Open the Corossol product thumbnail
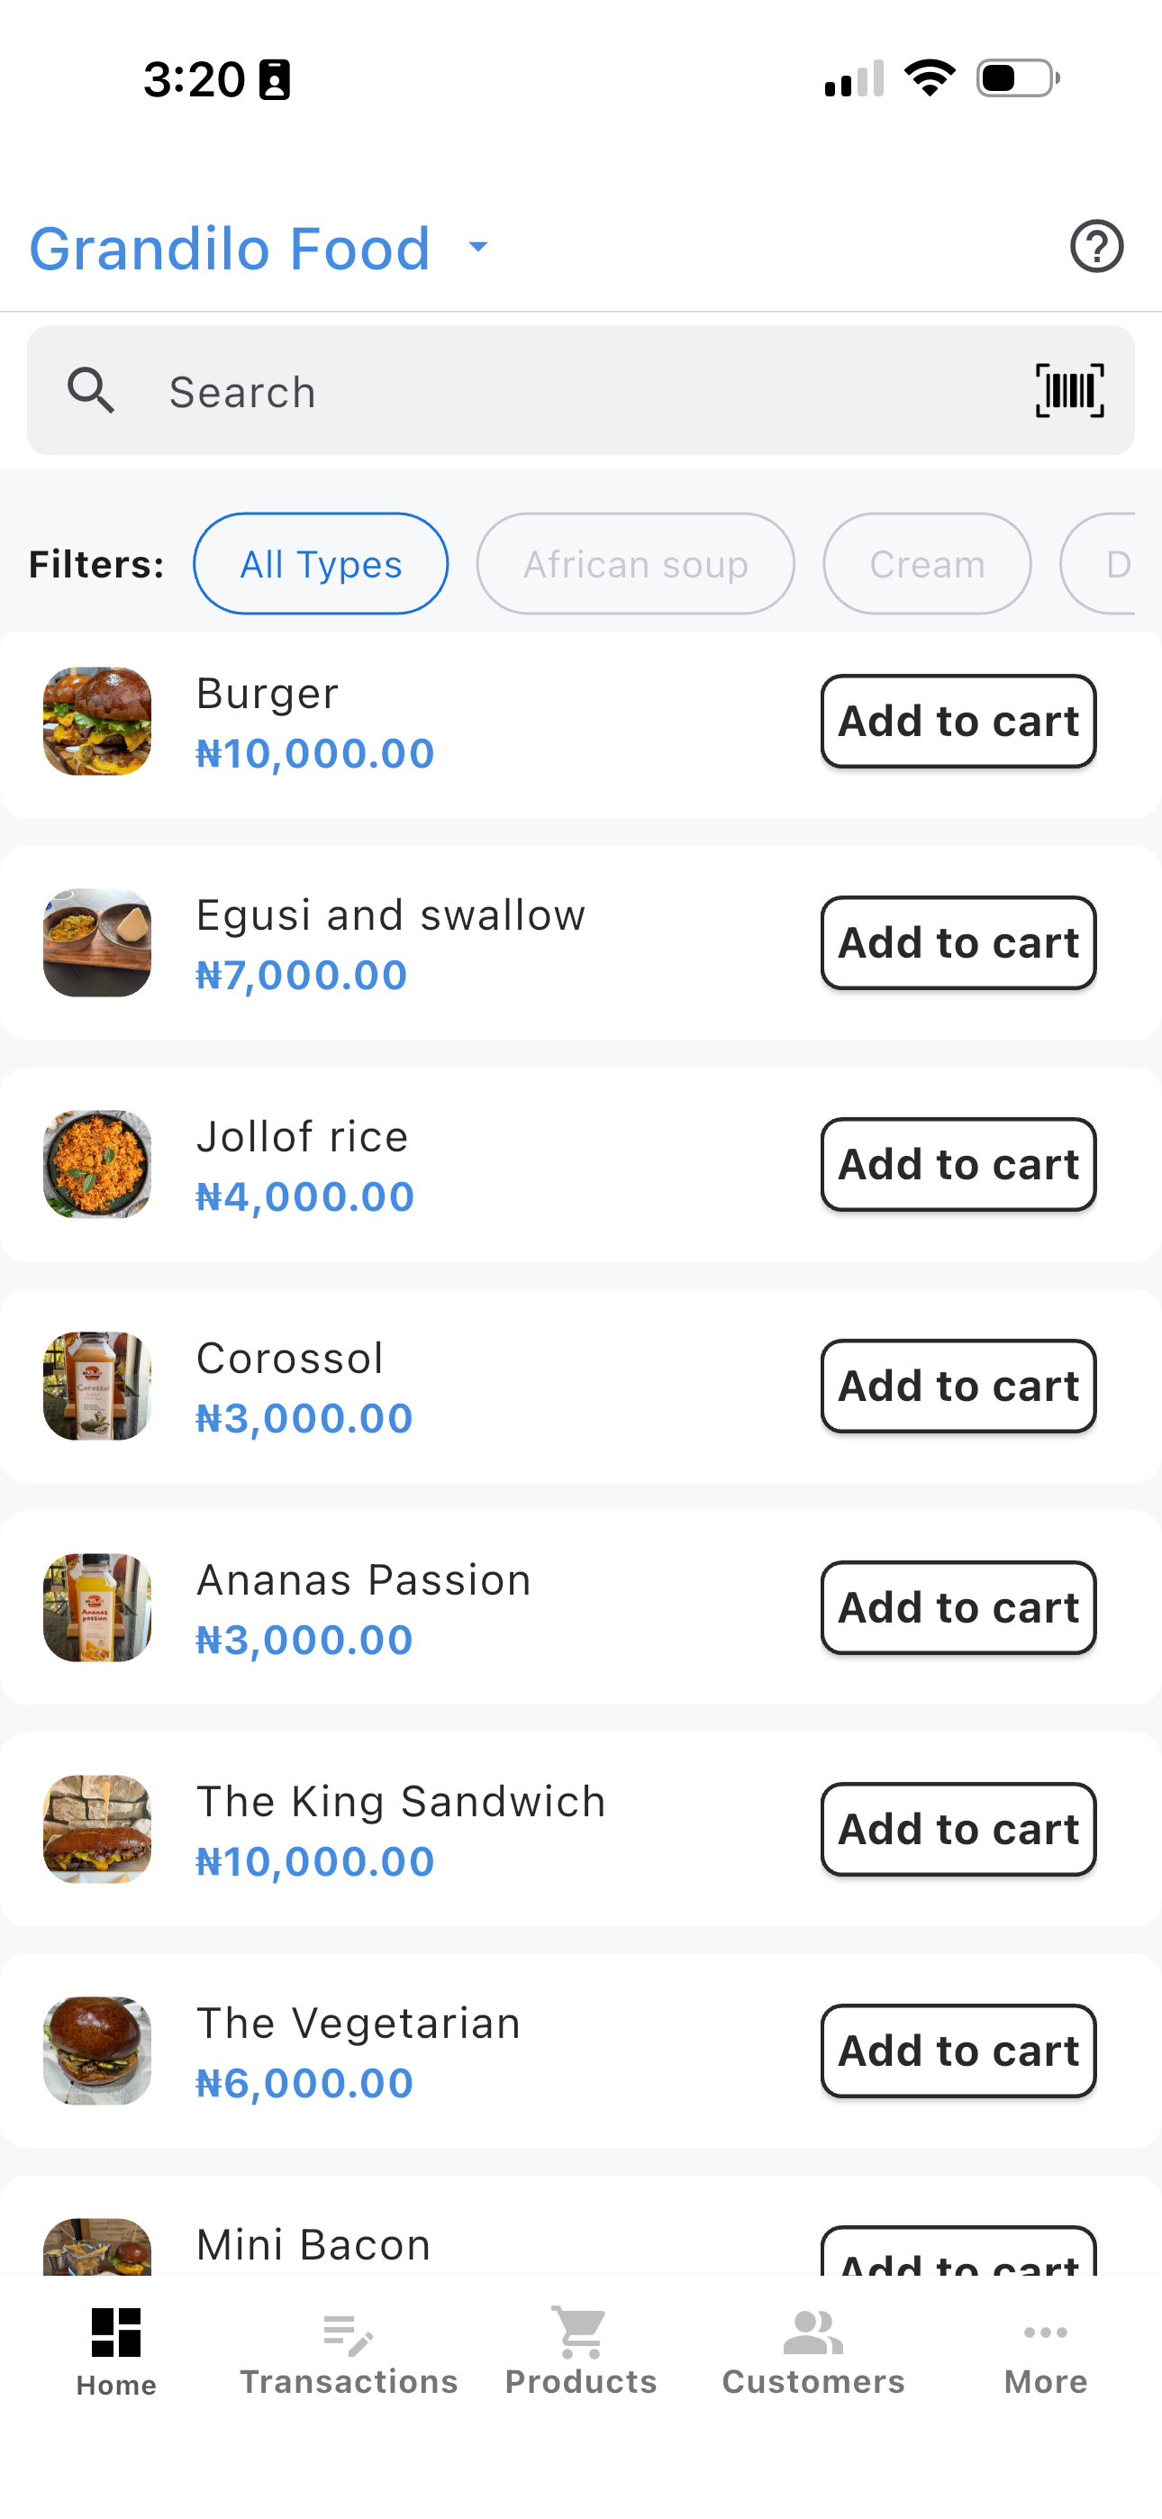 [x=97, y=1386]
